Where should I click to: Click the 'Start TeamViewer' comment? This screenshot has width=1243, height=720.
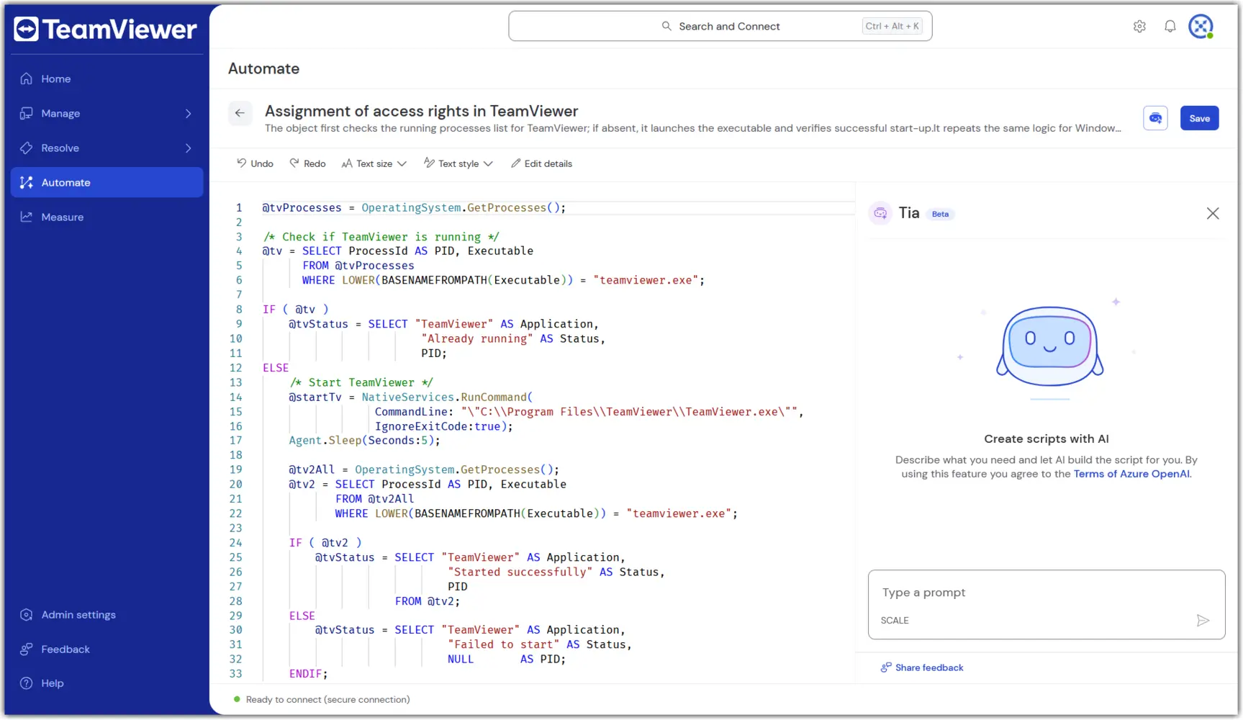point(361,382)
